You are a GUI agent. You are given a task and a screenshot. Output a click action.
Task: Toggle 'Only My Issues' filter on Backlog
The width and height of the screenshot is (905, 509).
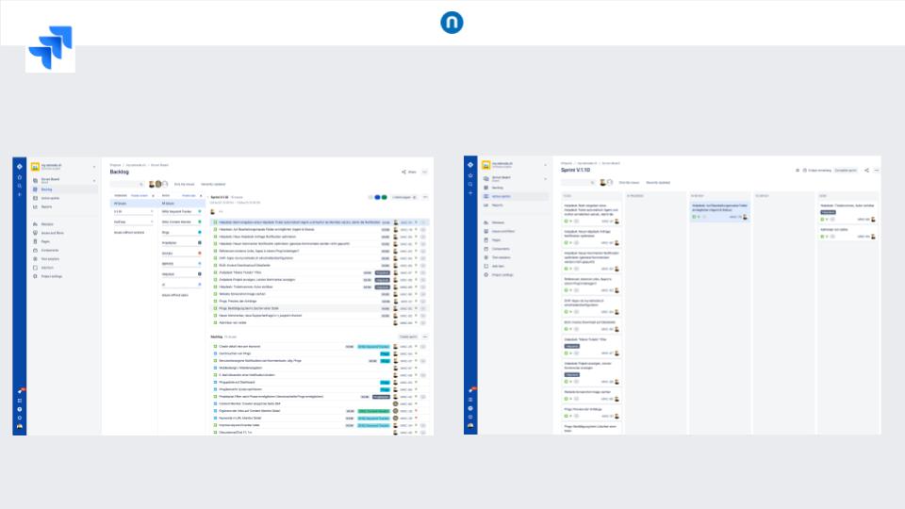point(184,184)
